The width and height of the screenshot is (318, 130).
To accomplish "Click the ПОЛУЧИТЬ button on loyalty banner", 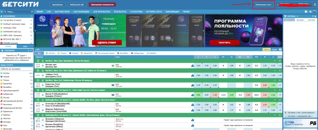I will click(x=225, y=43).
